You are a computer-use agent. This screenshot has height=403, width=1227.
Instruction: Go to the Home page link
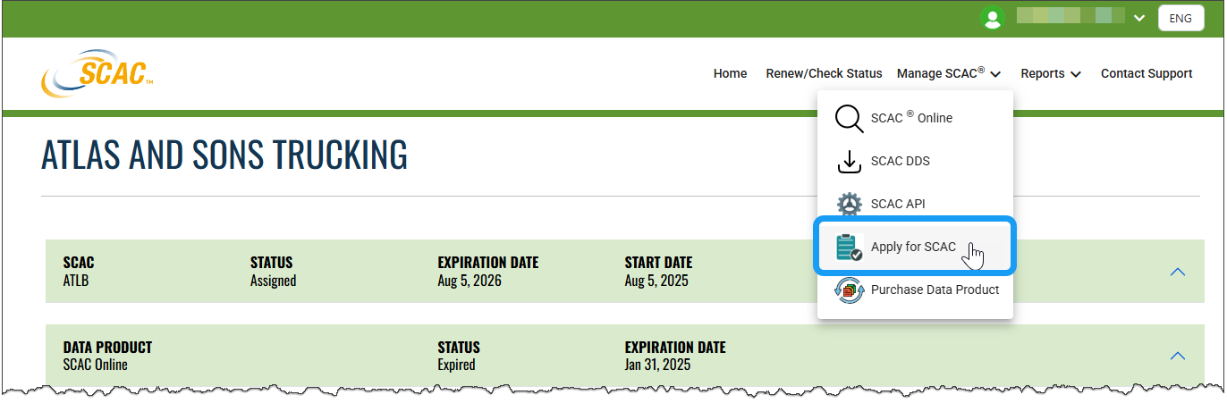[x=730, y=73]
